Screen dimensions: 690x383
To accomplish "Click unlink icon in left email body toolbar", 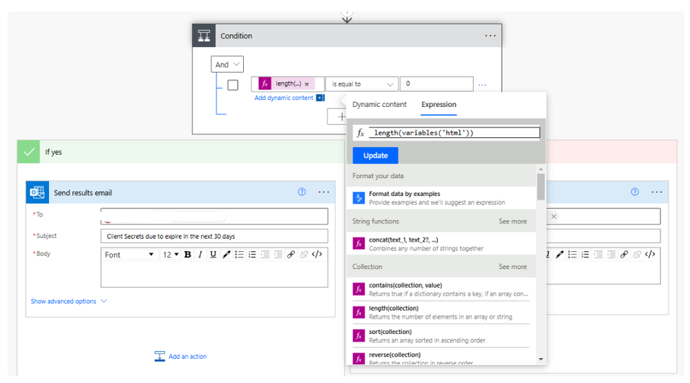I will click(x=304, y=255).
